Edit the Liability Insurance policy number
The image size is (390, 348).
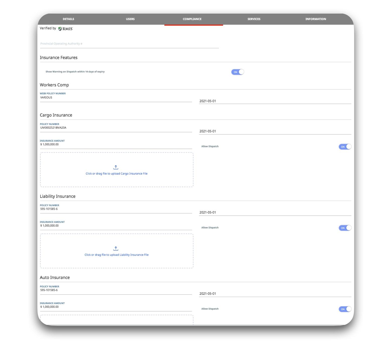click(116, 209)
